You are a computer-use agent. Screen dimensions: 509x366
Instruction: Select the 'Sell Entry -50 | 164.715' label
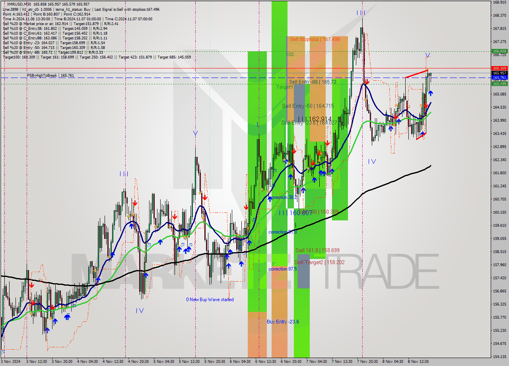pos(308,106)
